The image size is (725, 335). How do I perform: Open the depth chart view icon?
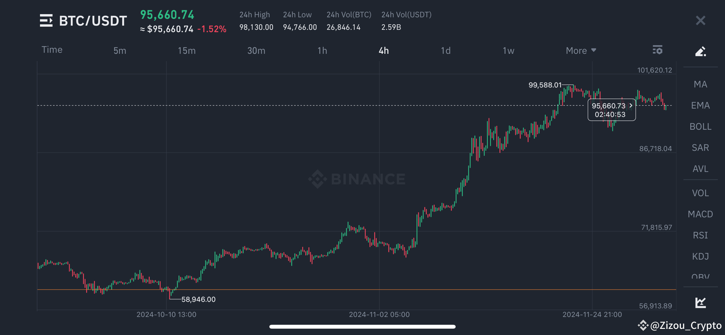point(700,302)
